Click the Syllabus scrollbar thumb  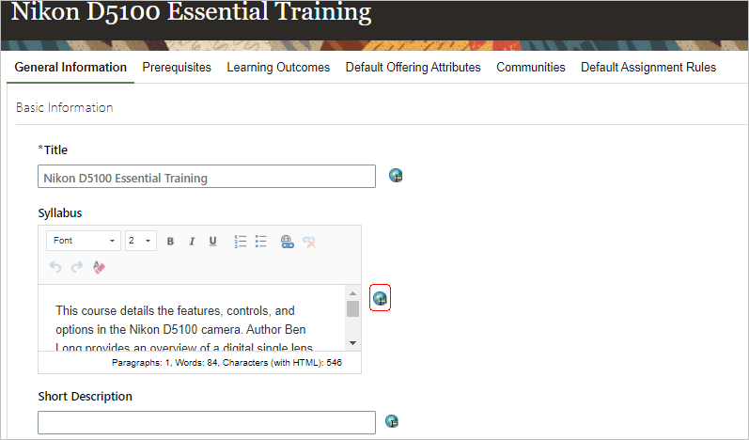tap(352, 308)
